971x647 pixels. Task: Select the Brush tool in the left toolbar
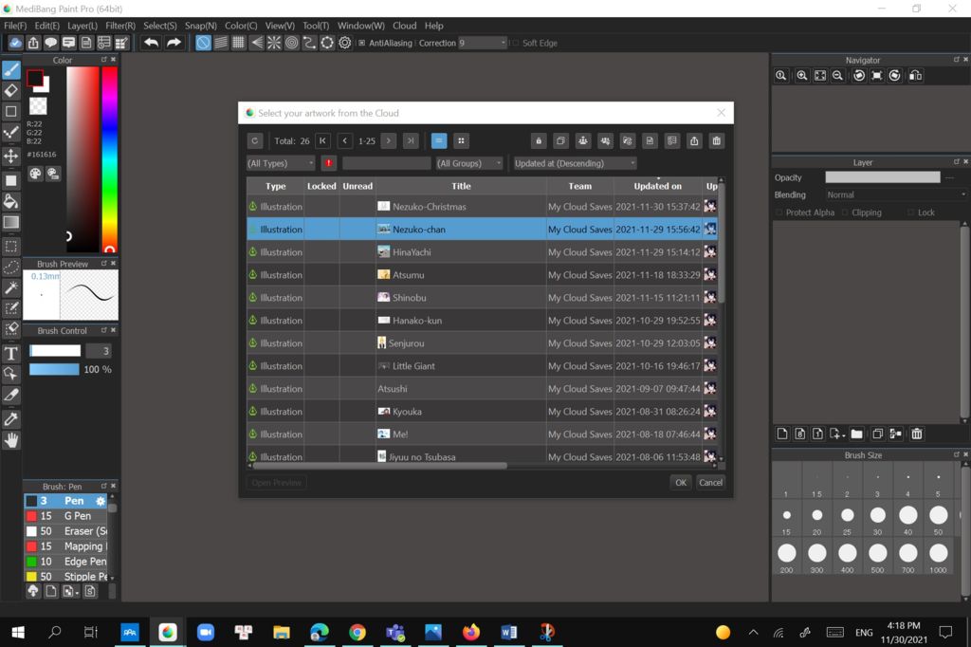point(11,69)
